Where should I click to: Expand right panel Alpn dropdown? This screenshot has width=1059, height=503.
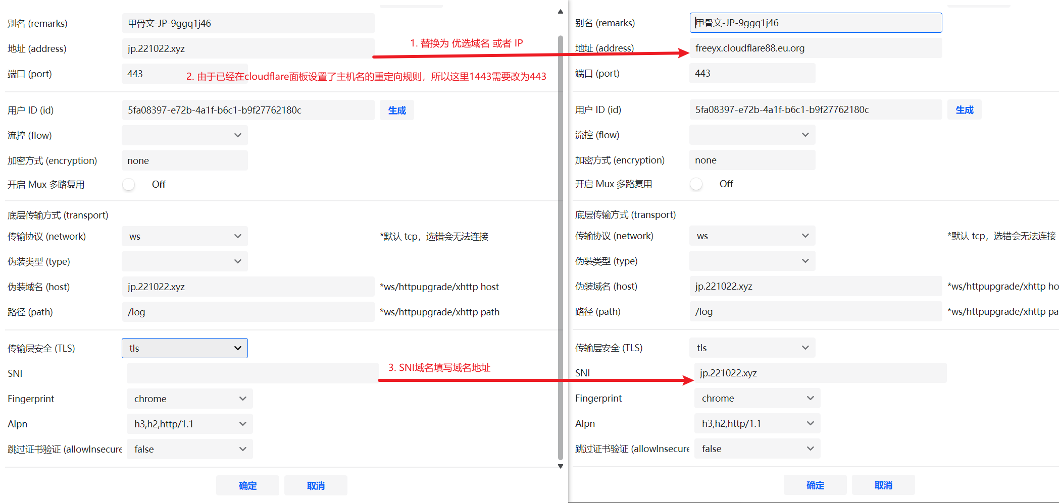[757, 423]
